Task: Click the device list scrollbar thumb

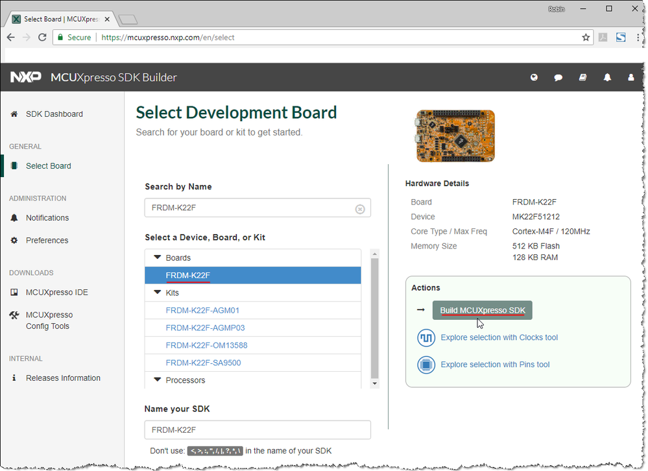Action: (374, 318)
